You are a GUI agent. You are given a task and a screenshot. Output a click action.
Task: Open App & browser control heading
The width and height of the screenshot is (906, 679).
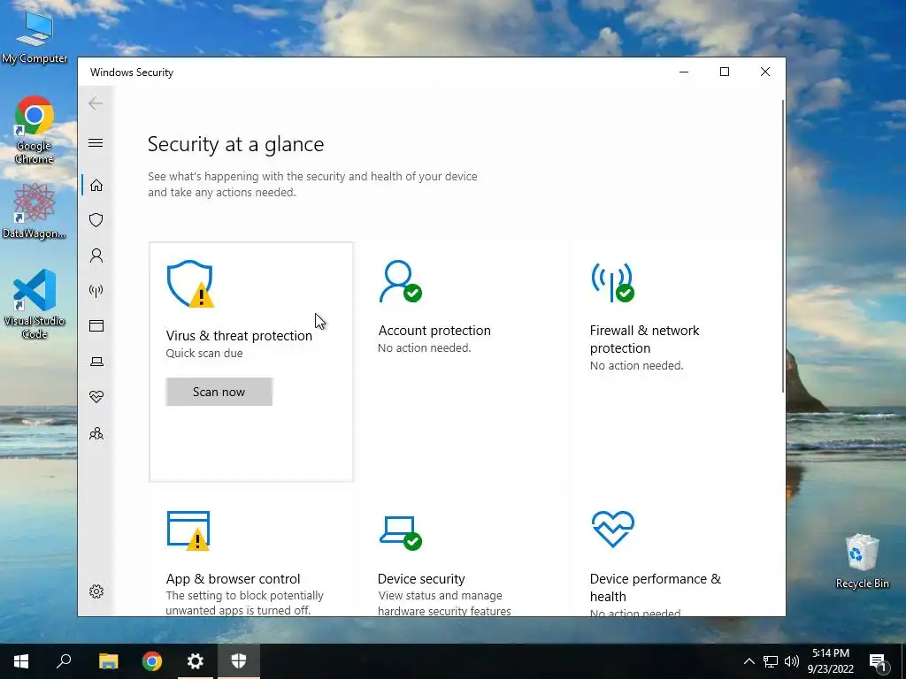[x=233, y=578]
